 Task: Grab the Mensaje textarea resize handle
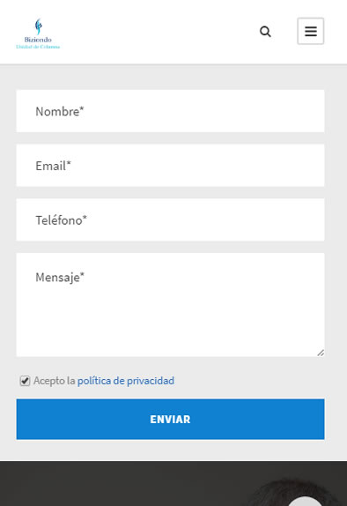point(321,353)
